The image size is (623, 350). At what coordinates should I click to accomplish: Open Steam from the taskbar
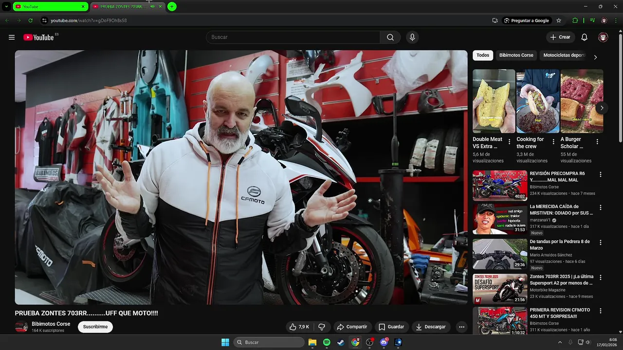coord(341,342)
